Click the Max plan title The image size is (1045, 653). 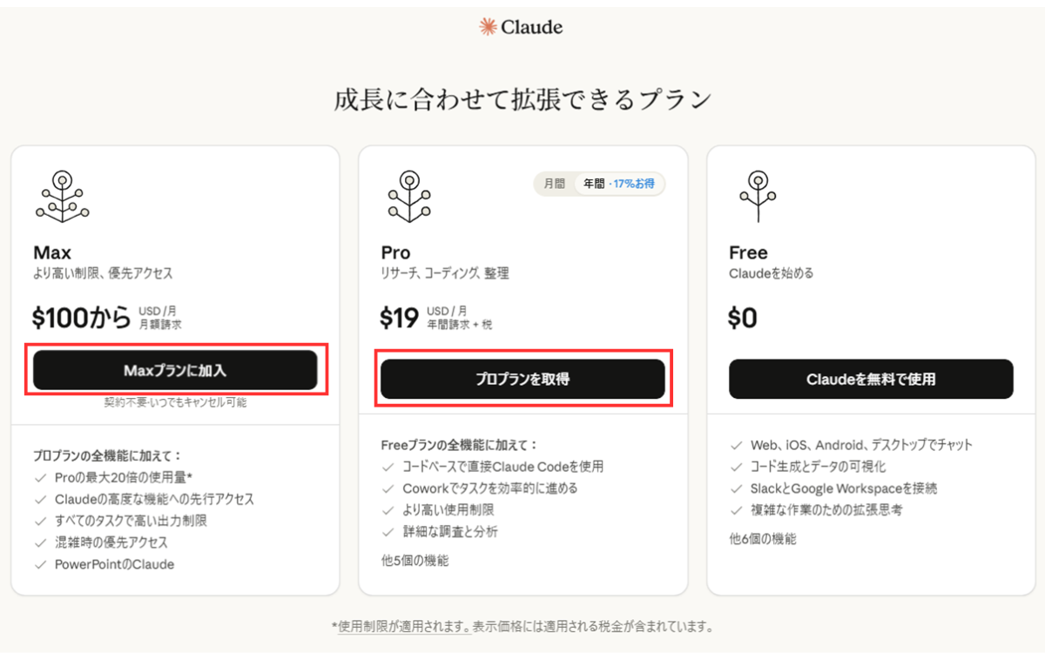[51, 252]
